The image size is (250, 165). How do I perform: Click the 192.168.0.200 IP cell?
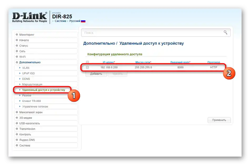[109, 67]
